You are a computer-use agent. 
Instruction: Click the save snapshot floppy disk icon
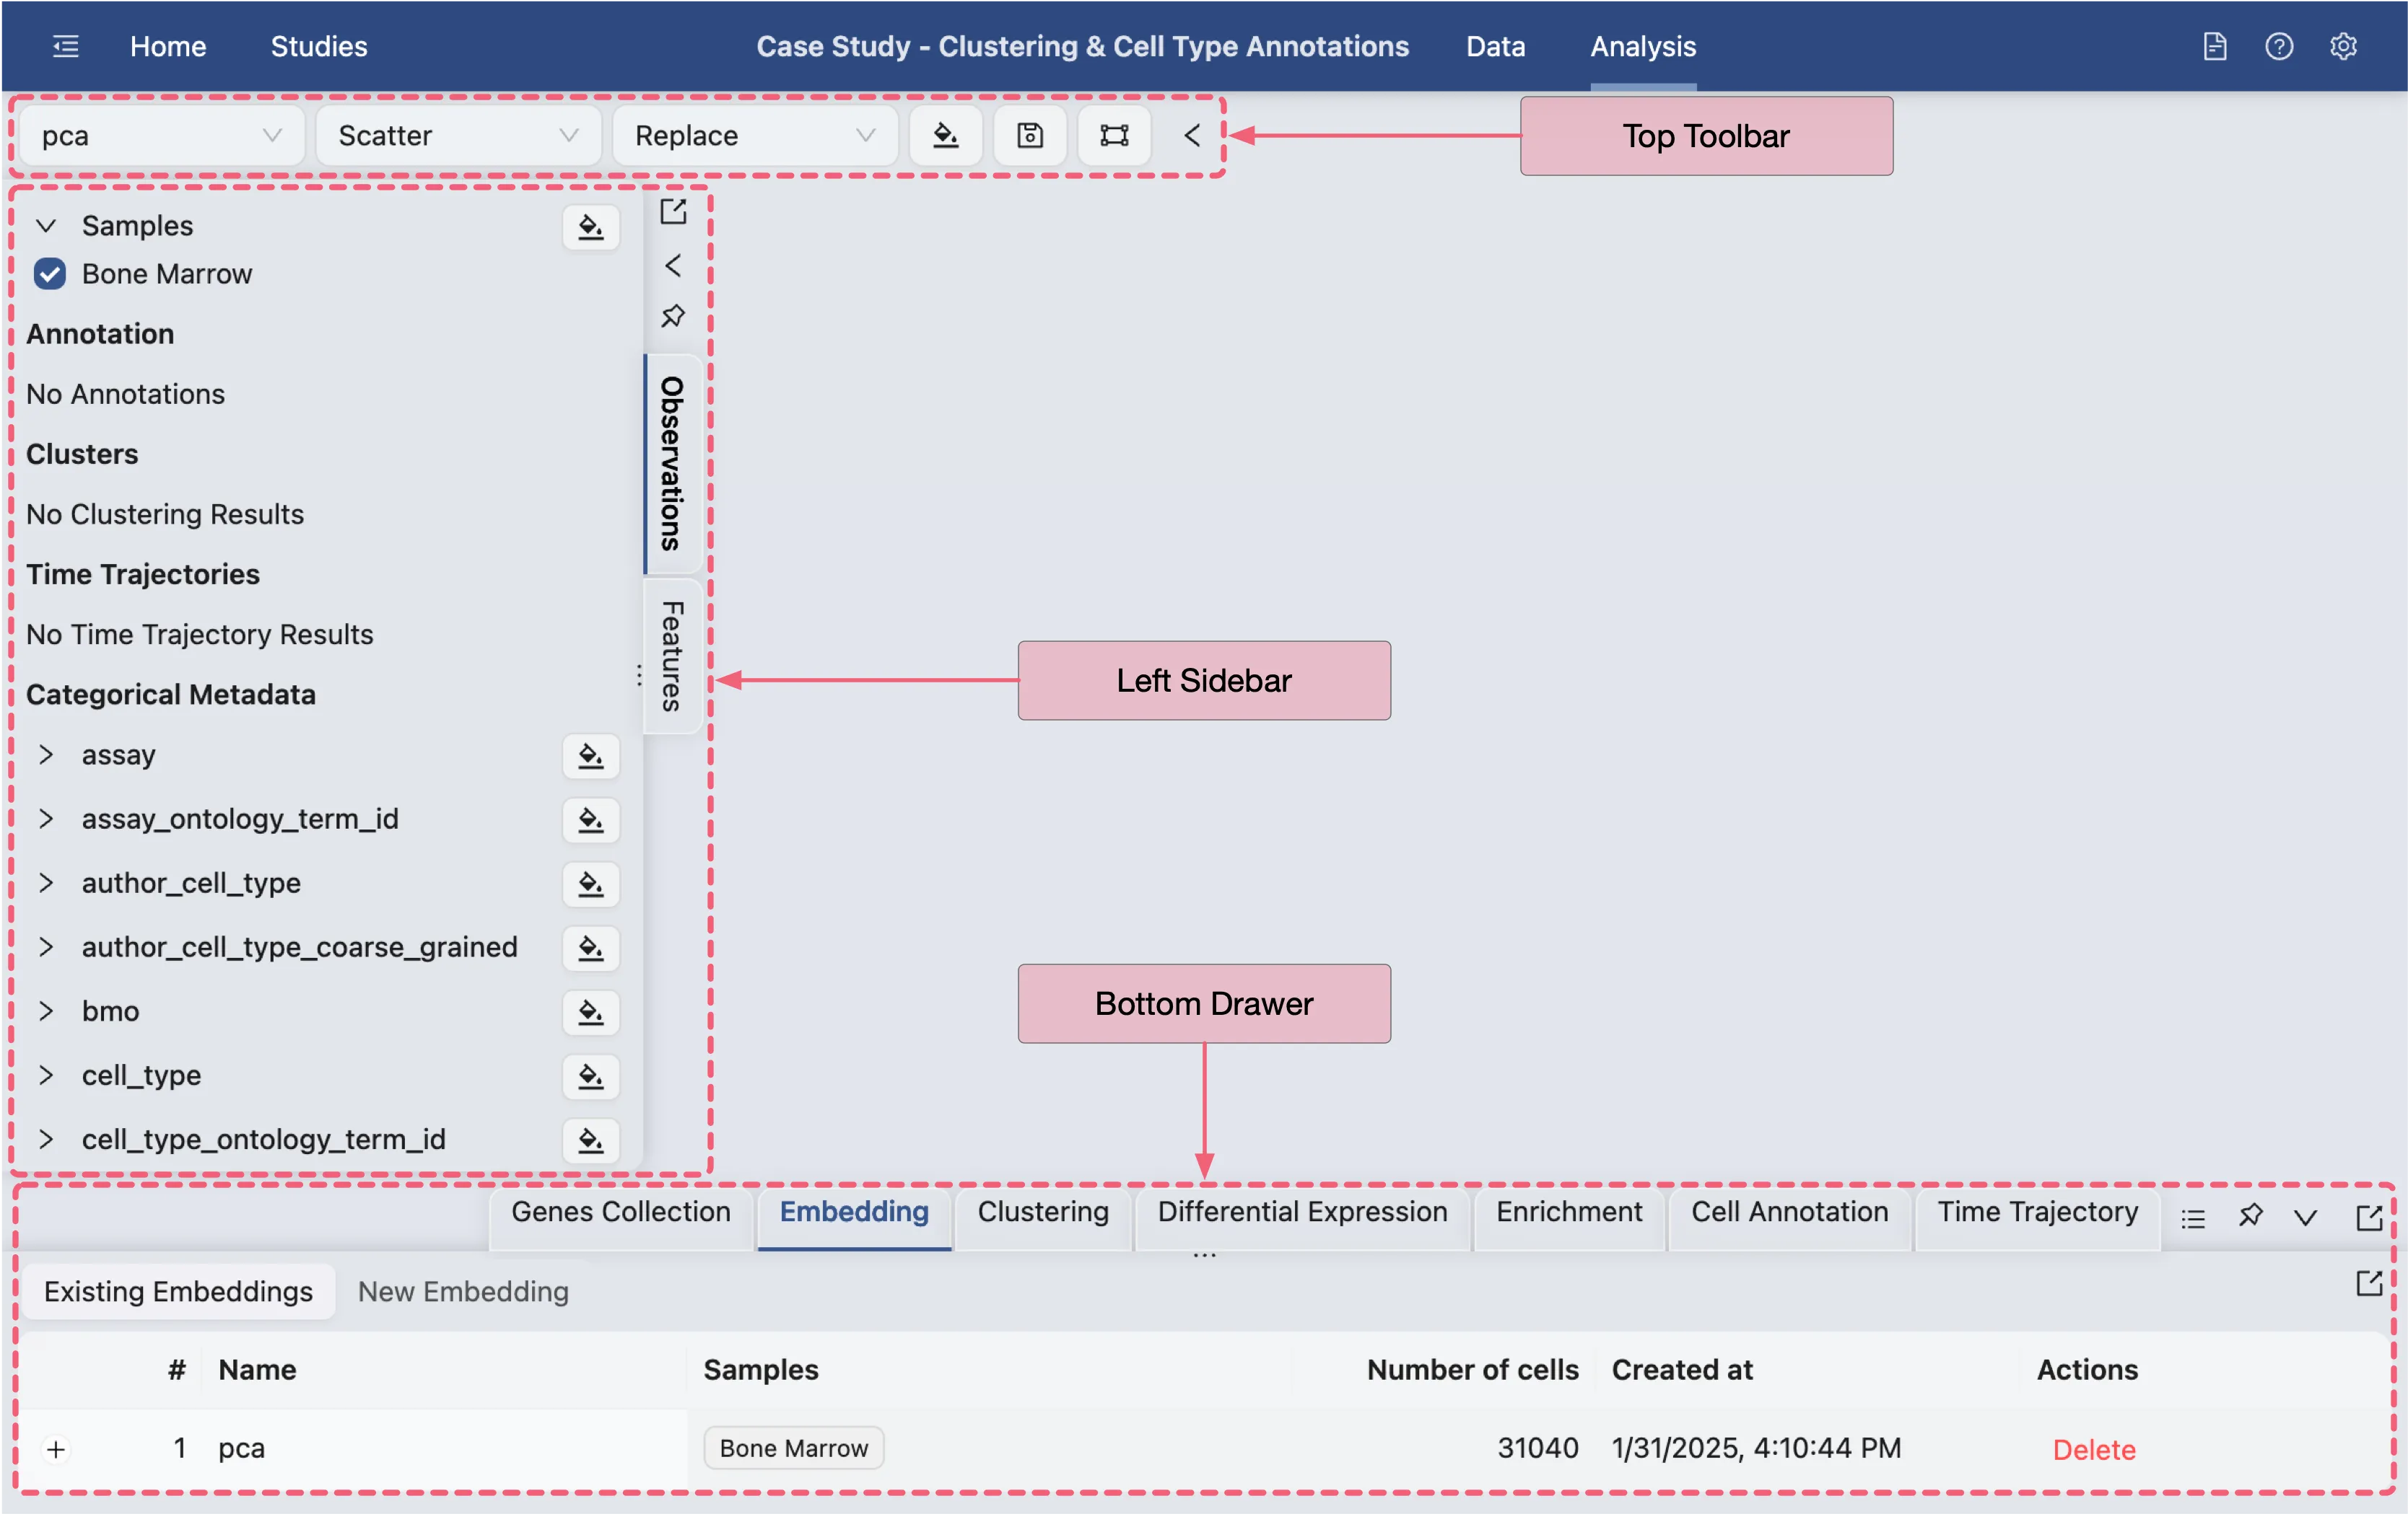click(x=1029, y=135)
